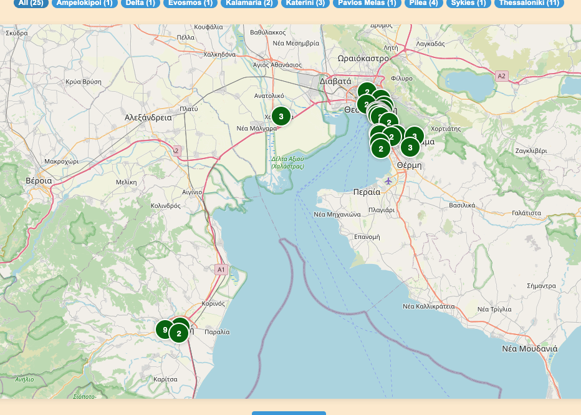Image resolution: width=581 pixels, height=415 pixels.
Task: Click the Γαλάτιστα label
Action: point(527,213)
